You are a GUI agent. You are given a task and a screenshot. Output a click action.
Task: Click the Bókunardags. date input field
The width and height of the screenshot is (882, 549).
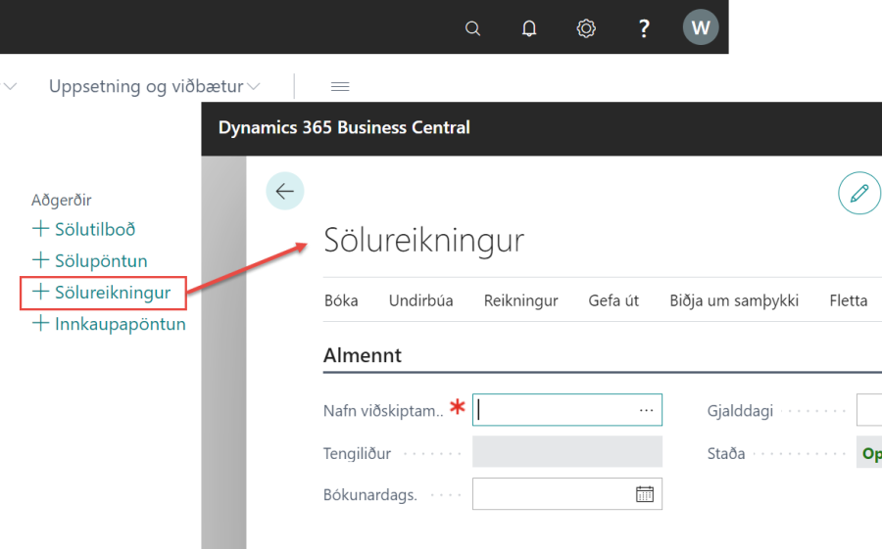(x=552, y=494)
